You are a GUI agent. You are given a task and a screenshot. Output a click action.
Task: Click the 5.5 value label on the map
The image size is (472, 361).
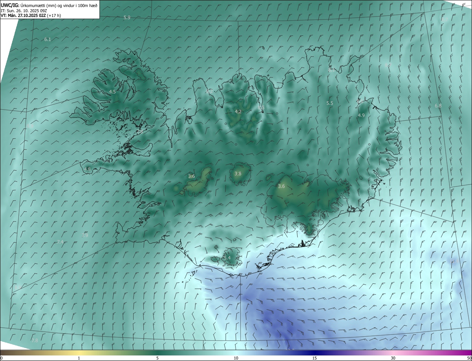tap(330, 103)
